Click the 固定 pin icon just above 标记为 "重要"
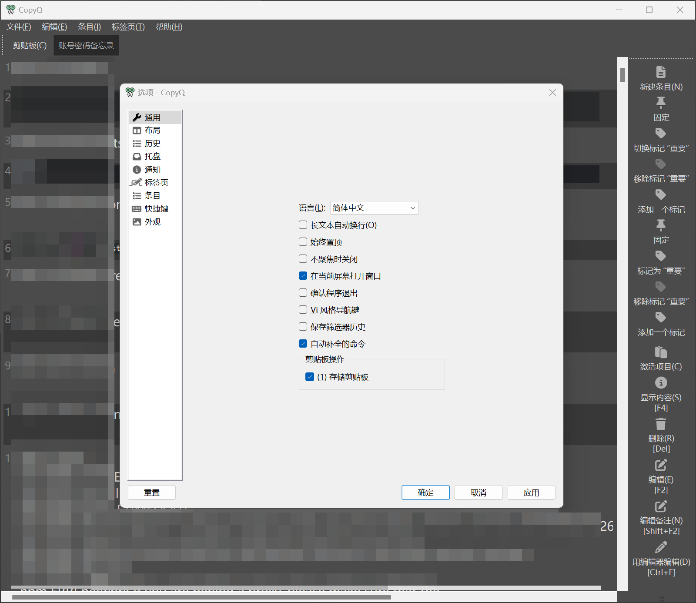The width and height of the screenshot is (696, 603). click(x=661, y=225)
